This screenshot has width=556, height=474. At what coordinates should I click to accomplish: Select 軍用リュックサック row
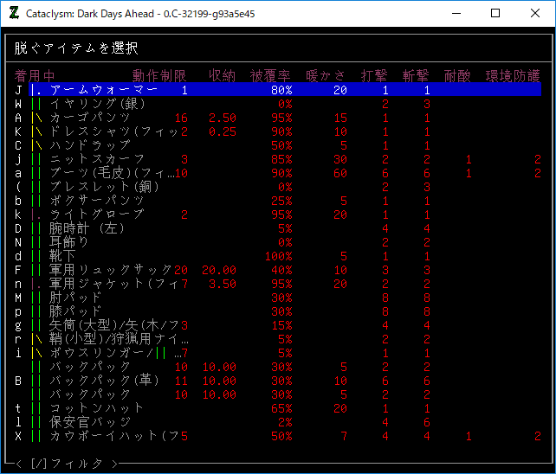pos(111,270)
